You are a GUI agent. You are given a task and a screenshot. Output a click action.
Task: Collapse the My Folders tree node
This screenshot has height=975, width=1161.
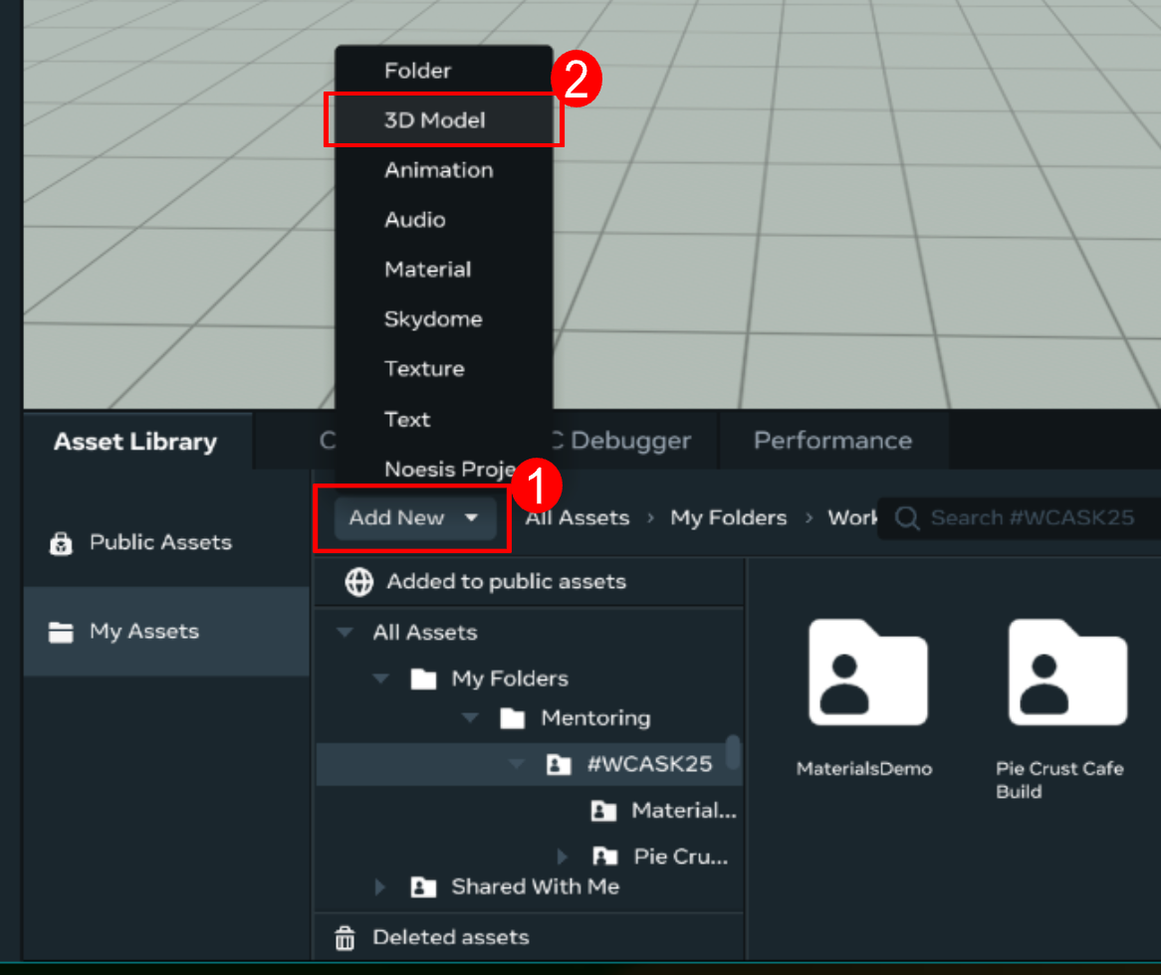[380, 679]
